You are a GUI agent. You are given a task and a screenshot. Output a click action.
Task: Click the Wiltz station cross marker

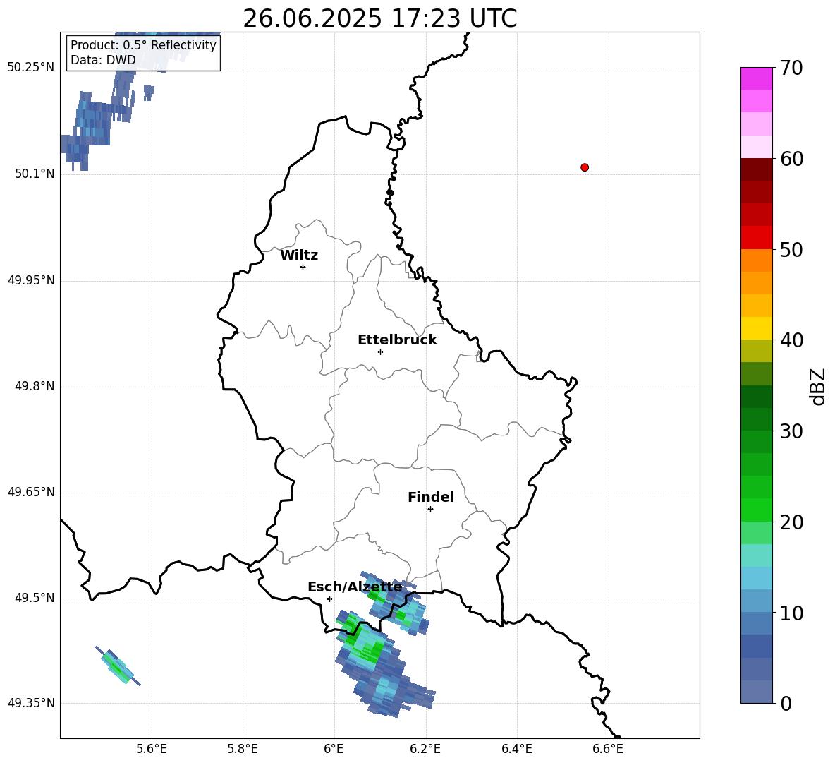(x=303, y=267)
